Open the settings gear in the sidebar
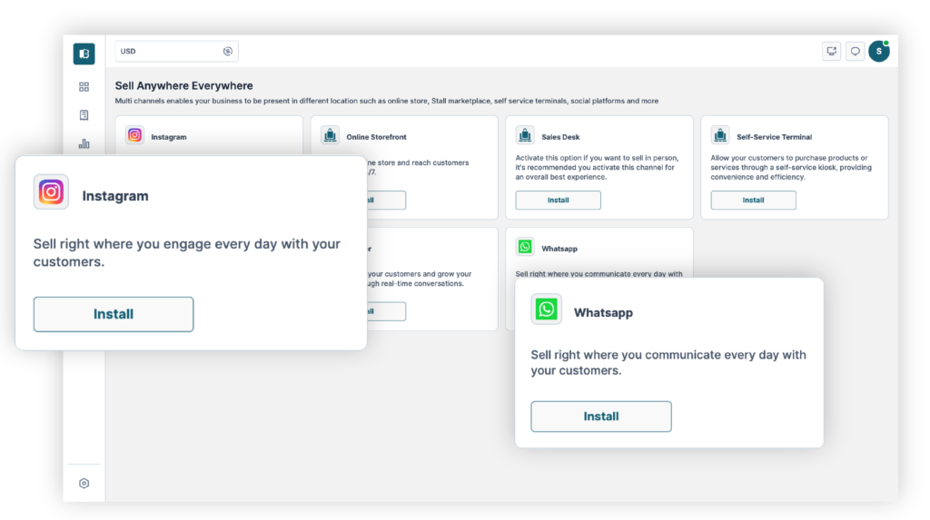930x520 pixels. tap(84, 484)
